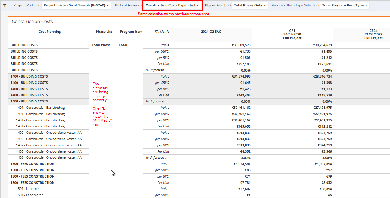Screen dimensions: 390x198
Task: Select the €1,634,581 fees value cell
Action: tap(242, 164)
